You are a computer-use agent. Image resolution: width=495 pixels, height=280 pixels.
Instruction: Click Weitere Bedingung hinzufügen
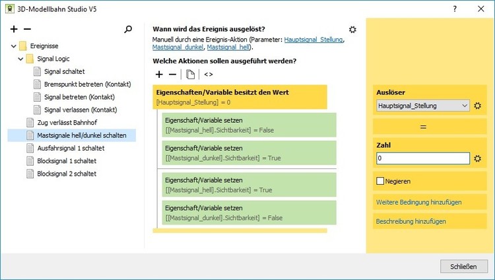418,202
